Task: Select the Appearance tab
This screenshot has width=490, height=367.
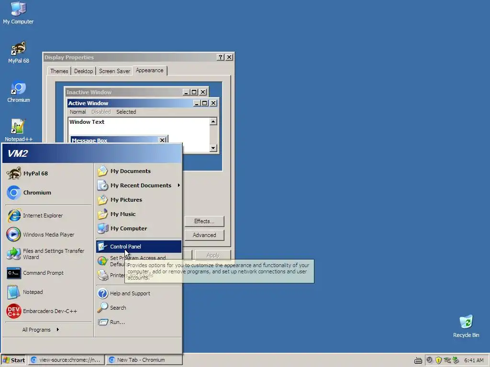Action: 150,71
